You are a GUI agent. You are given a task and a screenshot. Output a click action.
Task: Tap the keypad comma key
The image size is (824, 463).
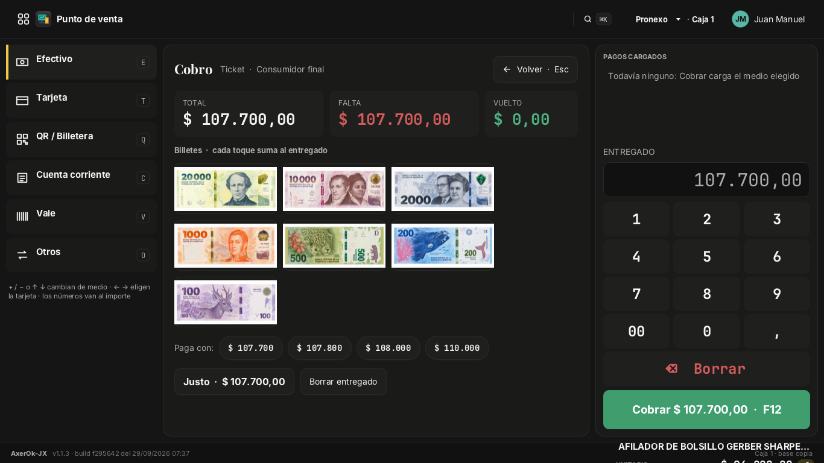click(777, 332)
